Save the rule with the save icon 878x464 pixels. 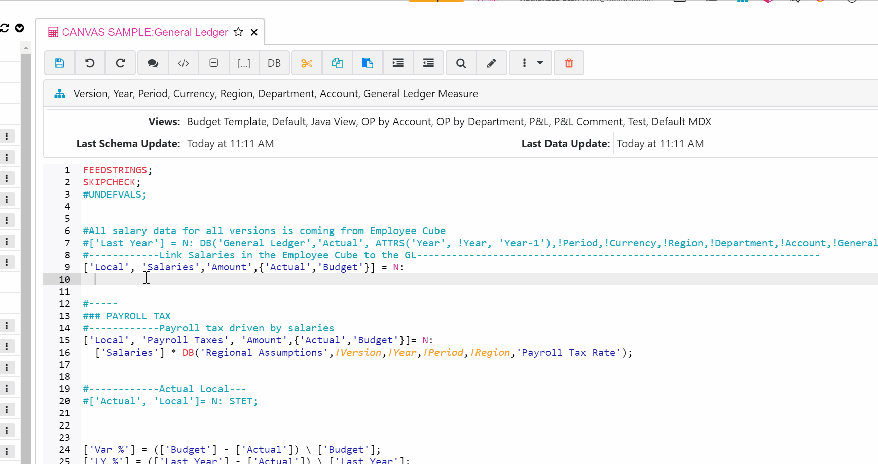(x=59, y=63)
